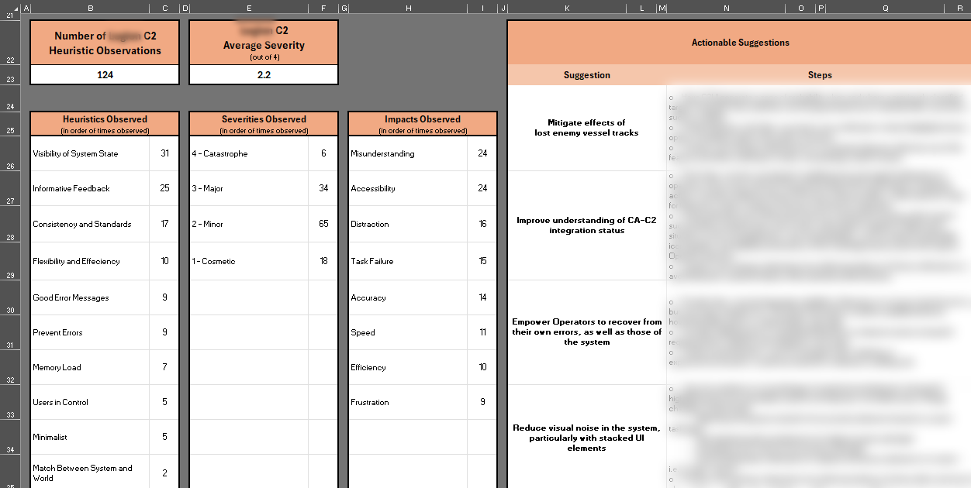Select the Good Error Messages cell

point(90,297)
